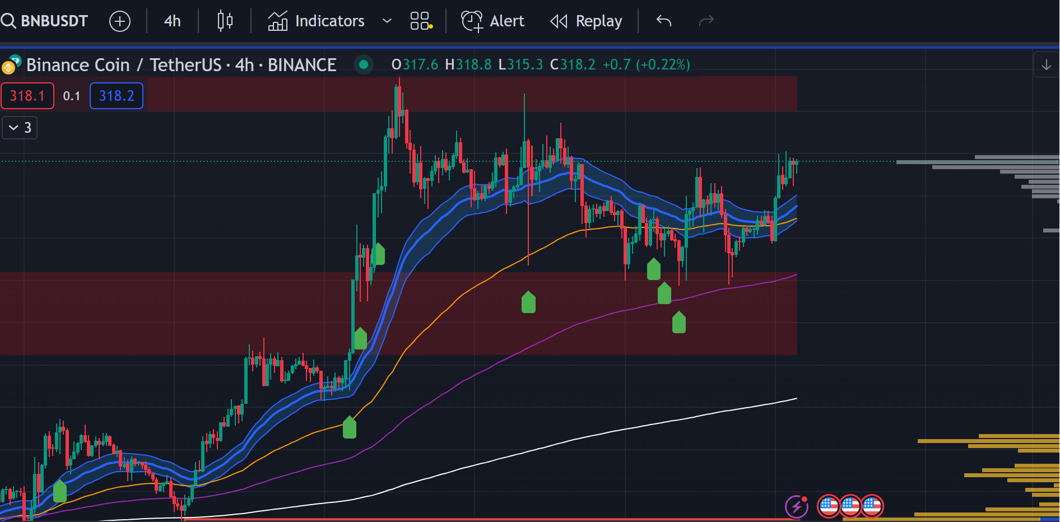The width and height of the screenshot is (1060, 522).
Task: Open indicator templates grid icon
Action: 421,21
